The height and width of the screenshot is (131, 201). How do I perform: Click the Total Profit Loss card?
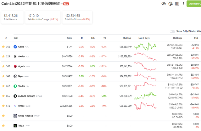point(77,17)
